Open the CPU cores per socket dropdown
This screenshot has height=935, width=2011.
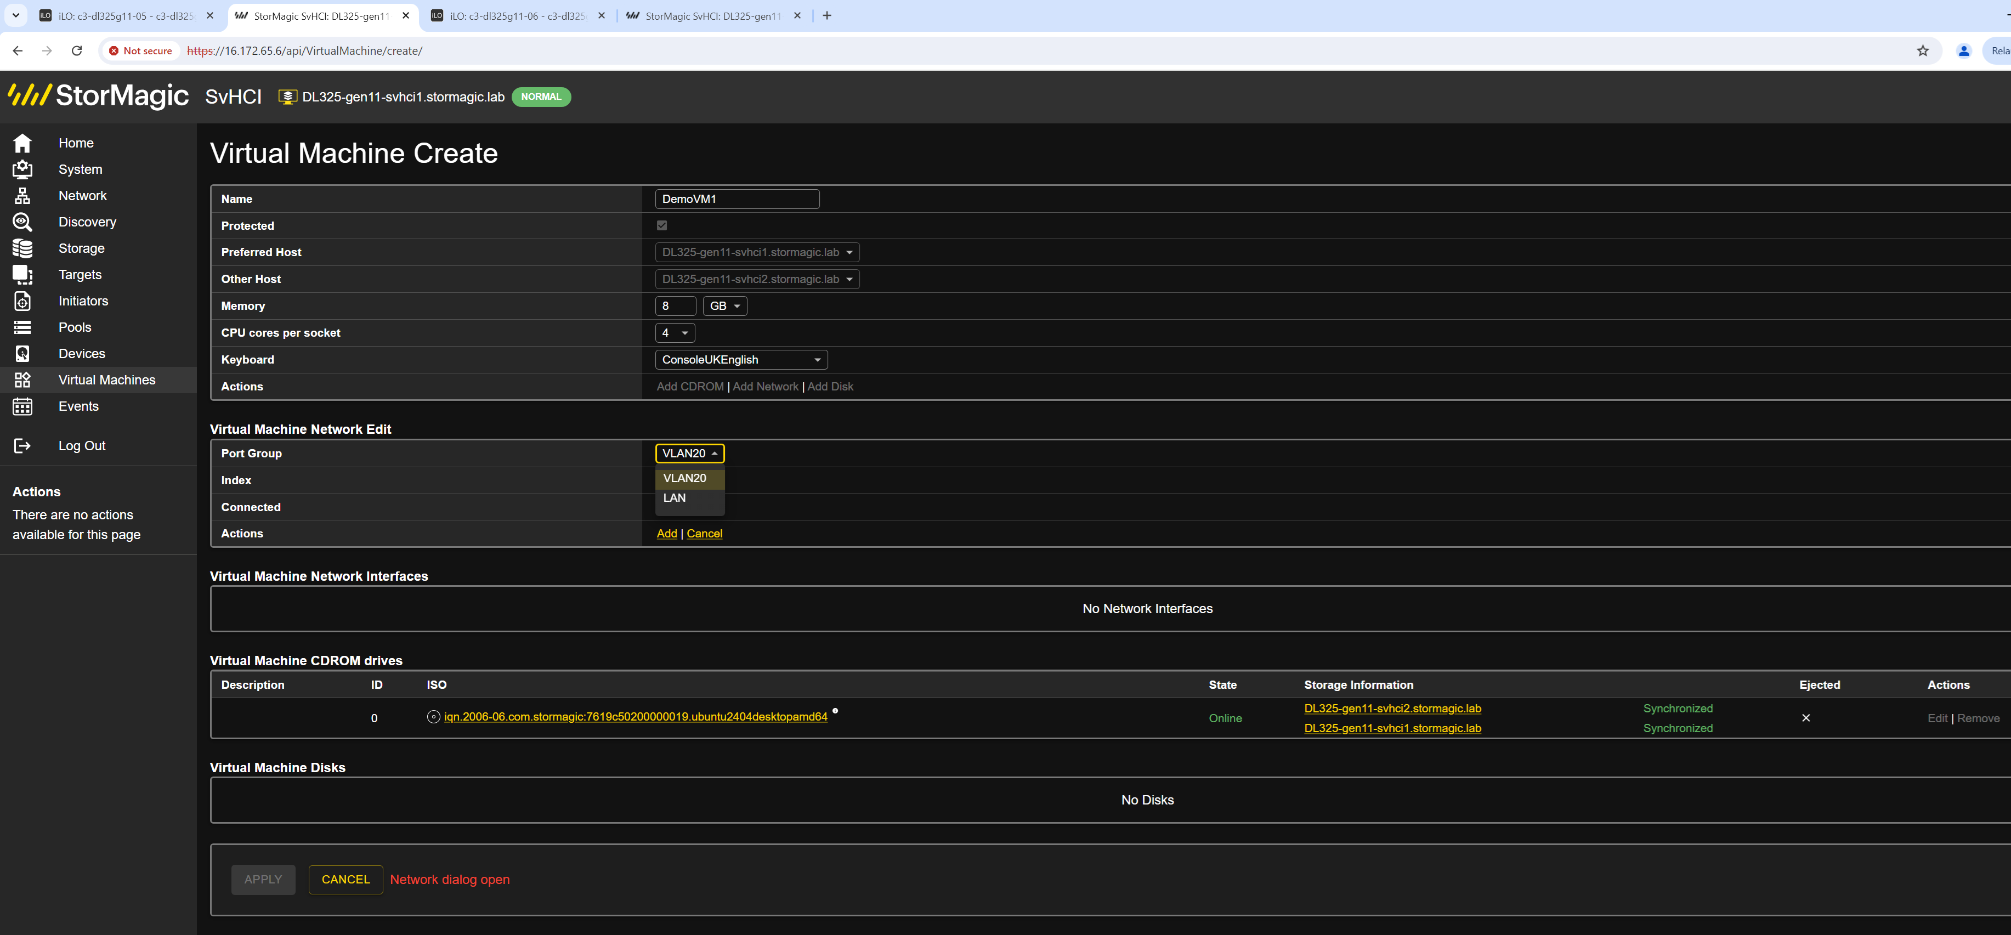(x=675, y=332)
